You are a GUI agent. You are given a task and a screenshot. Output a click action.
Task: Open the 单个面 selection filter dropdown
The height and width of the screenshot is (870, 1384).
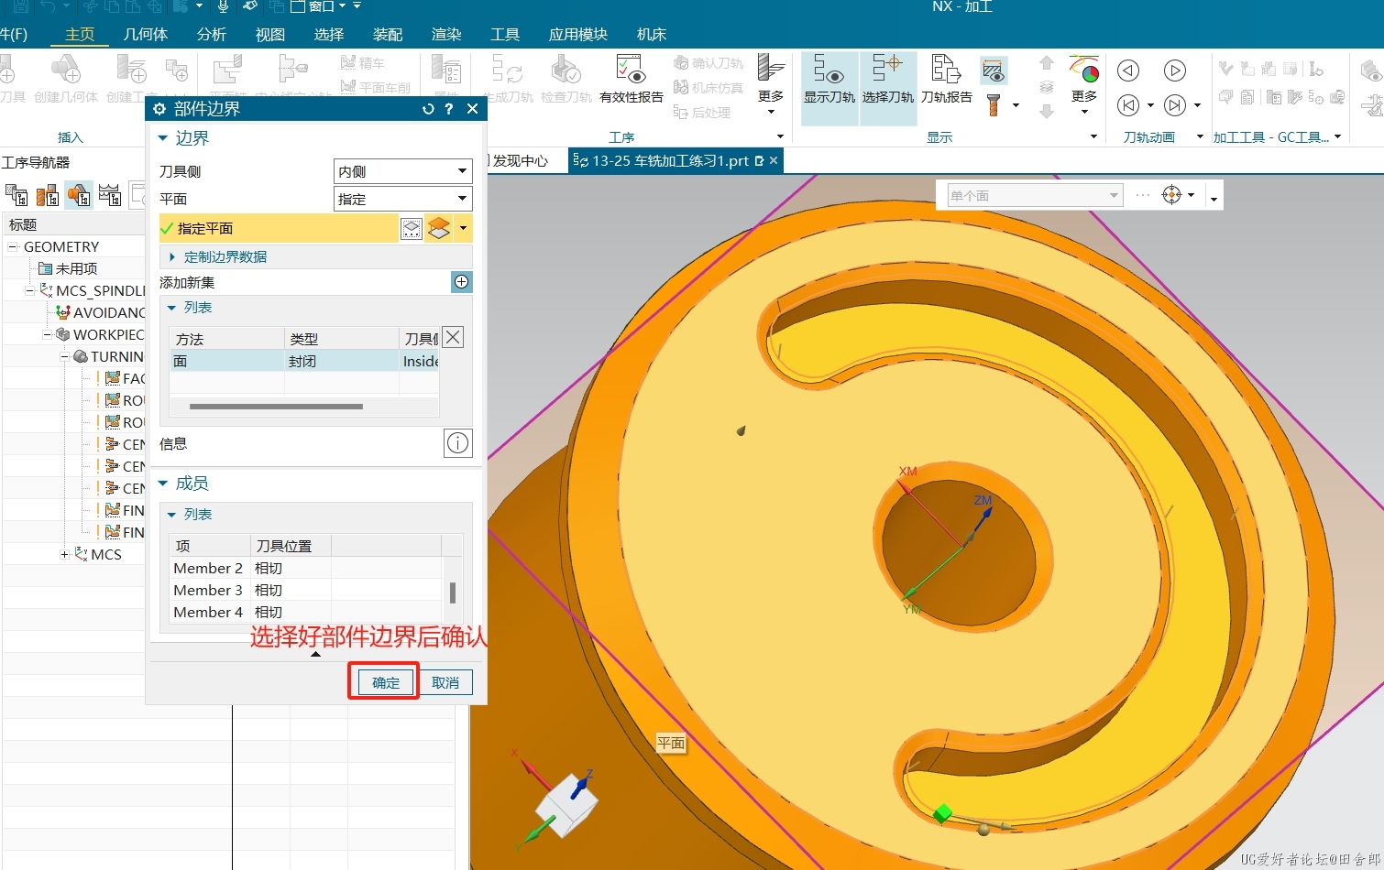pos(1035,195)
